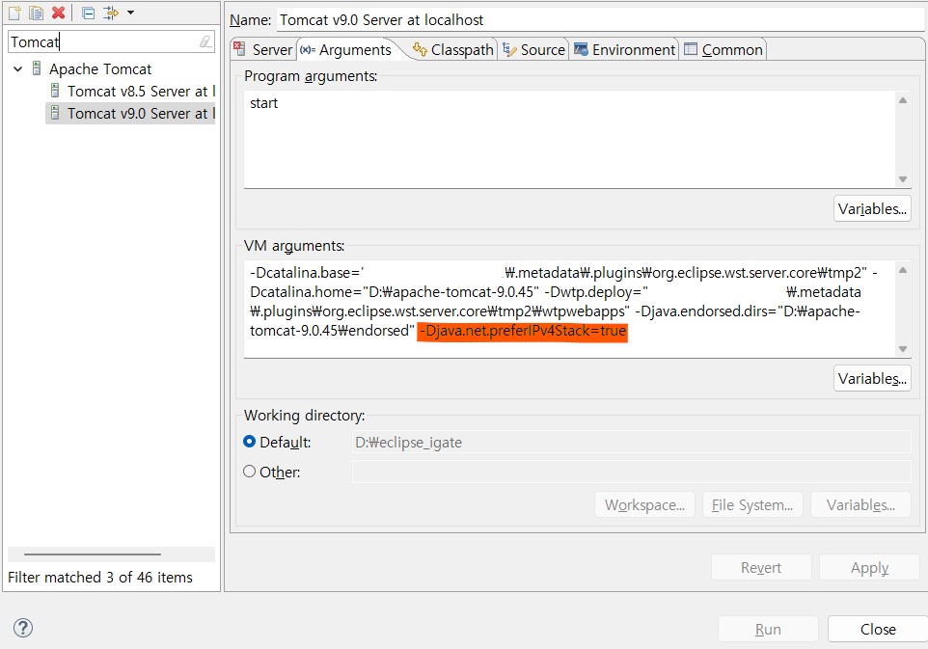Select the Apache Tomcat category

100,69
